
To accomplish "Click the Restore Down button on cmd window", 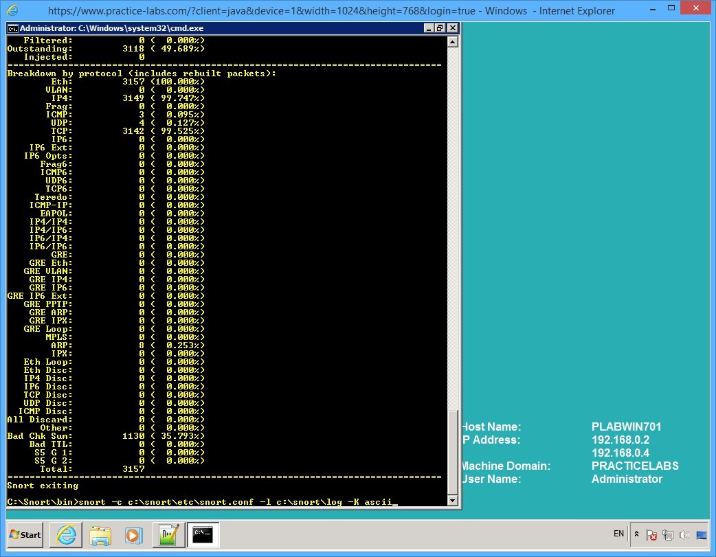I will [x=438, y=28].
